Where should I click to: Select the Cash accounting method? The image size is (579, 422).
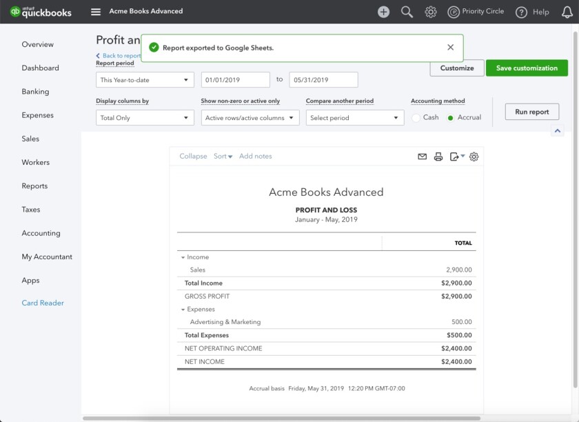(416, 118)
